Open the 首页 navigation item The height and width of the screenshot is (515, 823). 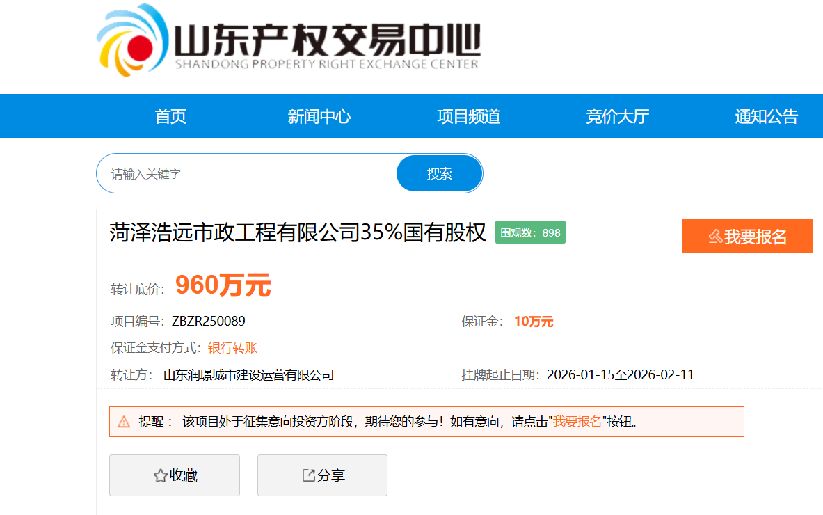(x=170, y=116)
